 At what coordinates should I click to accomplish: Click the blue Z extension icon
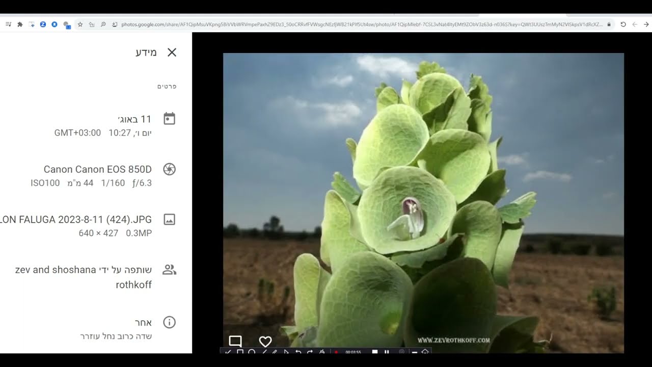tap(43, 24)
